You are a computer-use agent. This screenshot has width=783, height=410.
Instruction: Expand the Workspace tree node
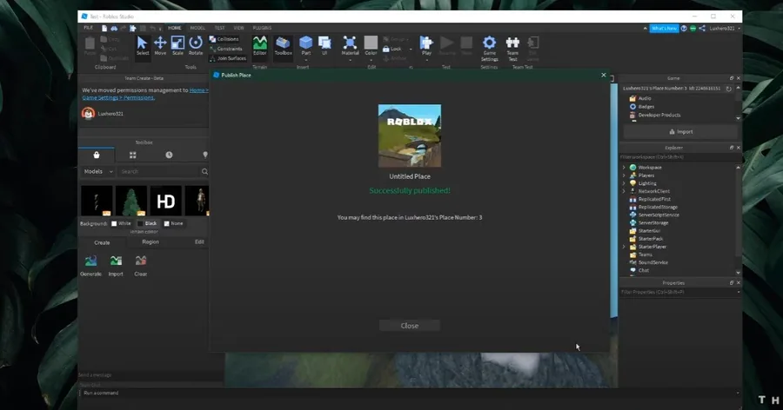(x=624, y=168)
